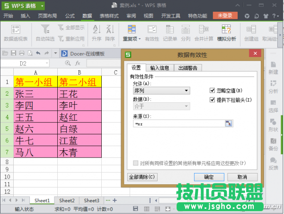Screen dimensions: 284x214
Task: Switch to the 出错警告 tab
Action: [188, 68]
